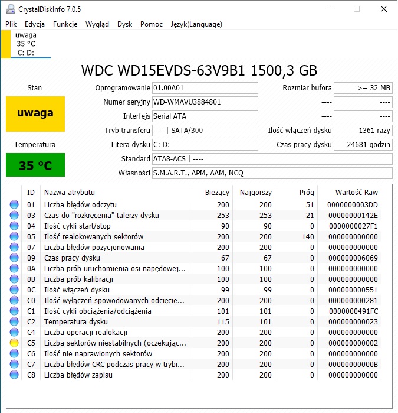Open the Język(Language) menu
Image resolution: width=398 pixels, height=413 pixels.
pyautogui.click(x=196, y=24)
